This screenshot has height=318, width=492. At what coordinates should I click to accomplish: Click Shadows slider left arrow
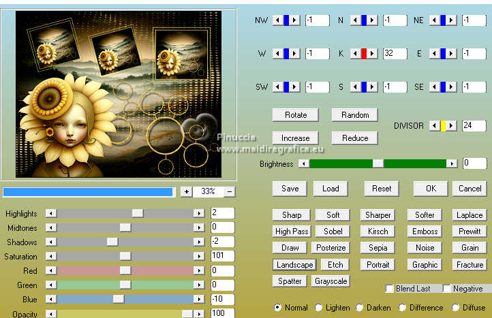point(51,242)
